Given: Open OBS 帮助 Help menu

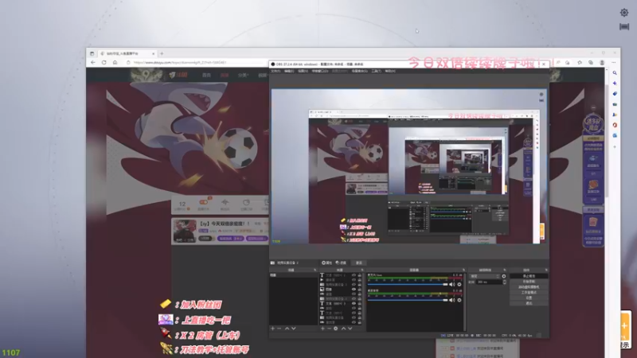Looking at the screenshot, I should click(389, 71).
